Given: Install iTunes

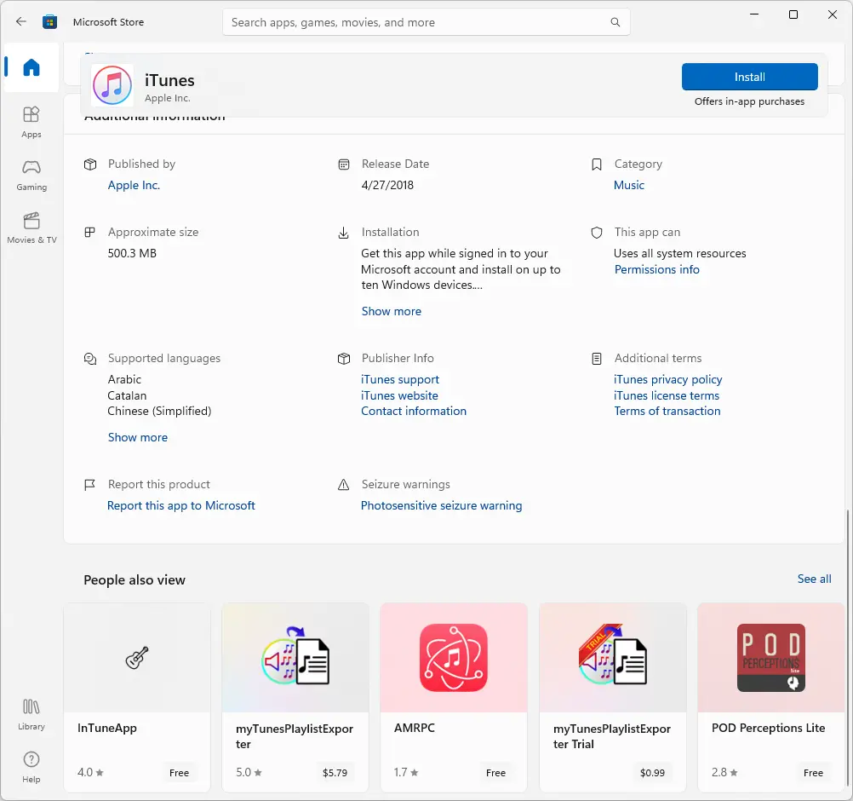Looking at the screenshot, I should pos(749,77).
